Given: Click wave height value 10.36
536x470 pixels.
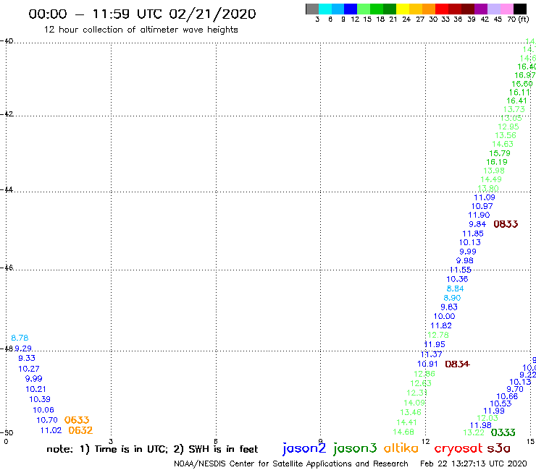Looking at the screenshot, I should (x=457, y=279).
